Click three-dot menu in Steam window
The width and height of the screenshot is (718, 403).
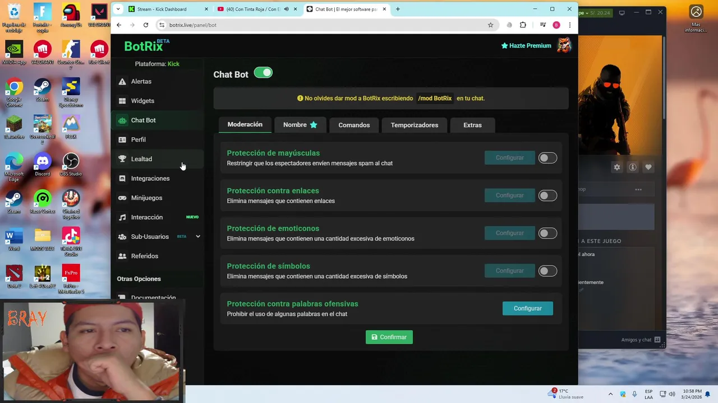coord(638,189)
